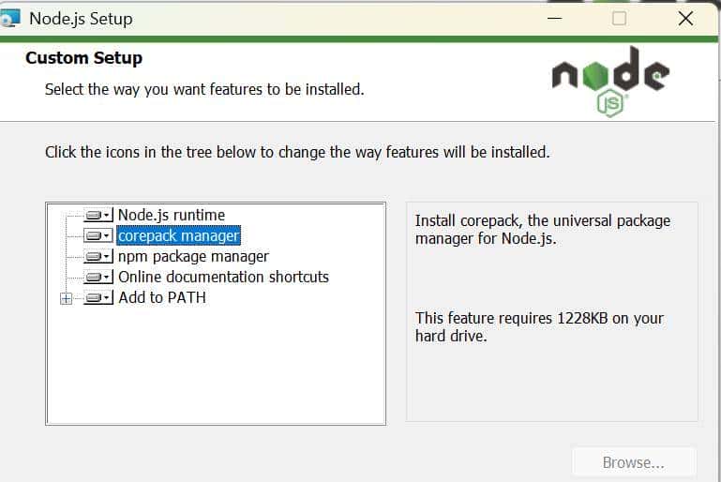
Task: Select the corepack manager feature label
Action: 178,235
